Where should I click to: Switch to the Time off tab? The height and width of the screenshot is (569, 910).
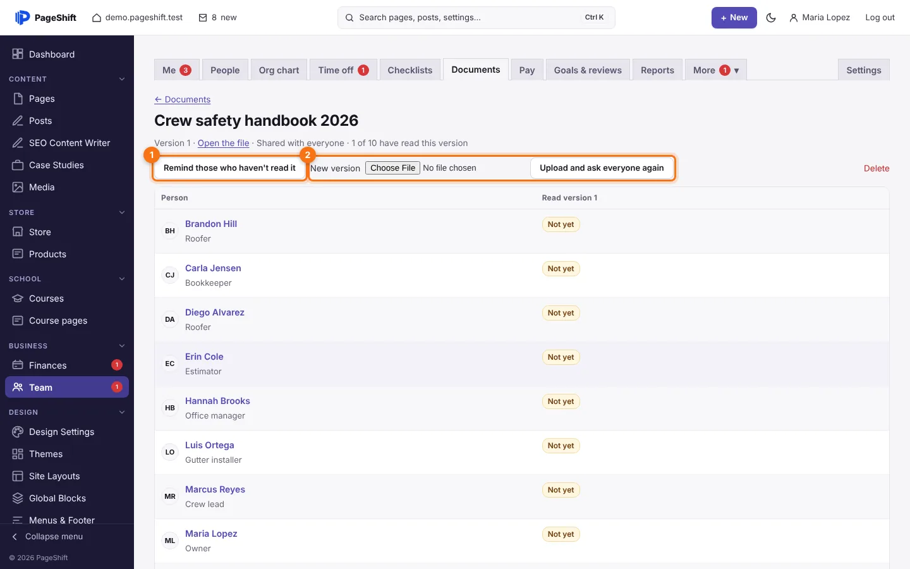[343, 70]
